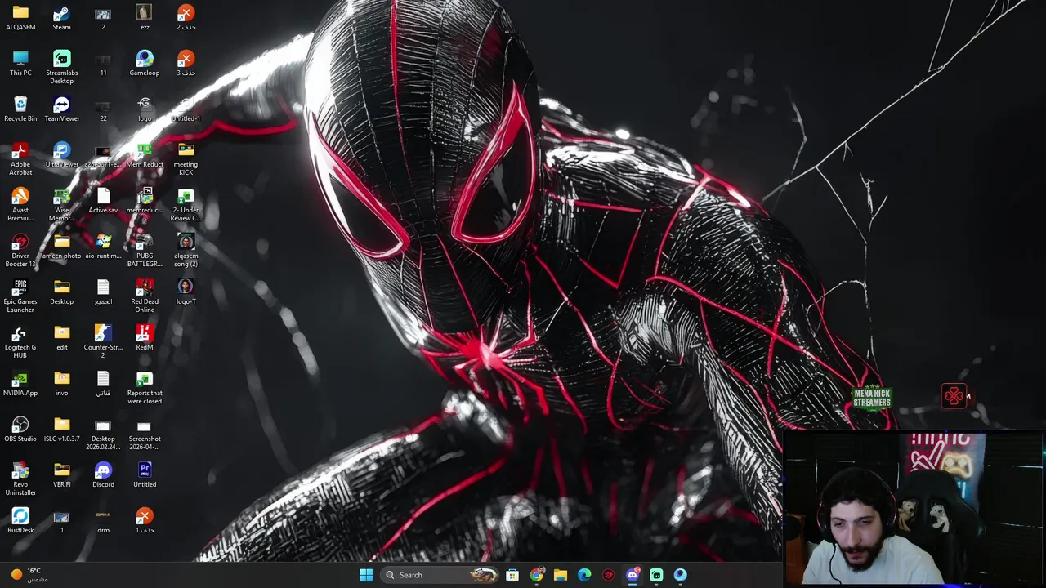Launch the Avast Premium shortcut
Viewport: 1046px width, 588px height.
tap(20, 204)
